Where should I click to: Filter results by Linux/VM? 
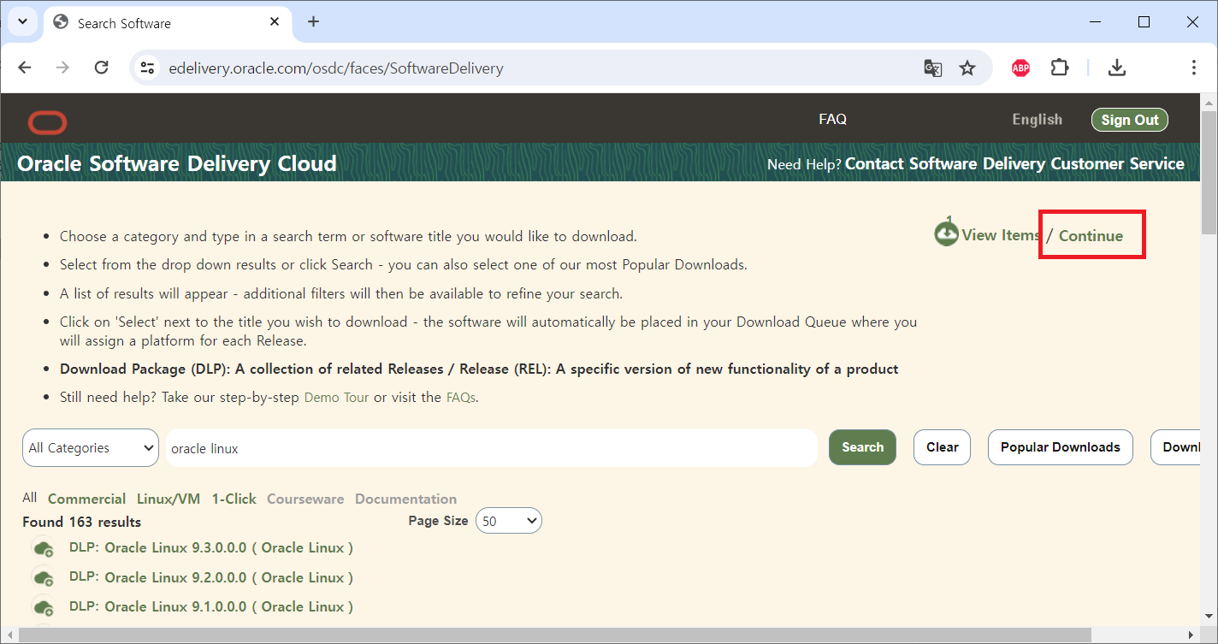tap(169, 499)
